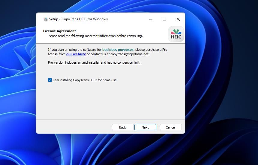Click the 'Setup - CopyTrans HEIC for Windows' title
258x165 pixels.
(79, 19)
